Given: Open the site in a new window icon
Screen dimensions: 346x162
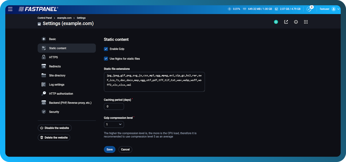Looking at the screenshot, I should (x=286, y=22).
